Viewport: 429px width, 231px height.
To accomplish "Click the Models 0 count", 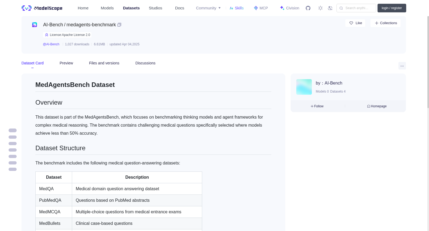I will (x=322, y=91).
